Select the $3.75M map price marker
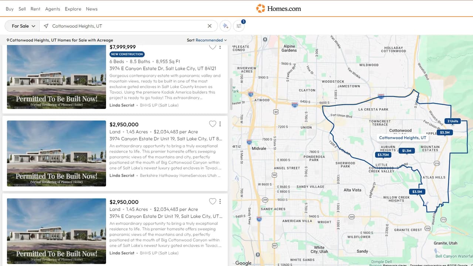The height and width of the screenshot is (266, 473). coord(383,155)
